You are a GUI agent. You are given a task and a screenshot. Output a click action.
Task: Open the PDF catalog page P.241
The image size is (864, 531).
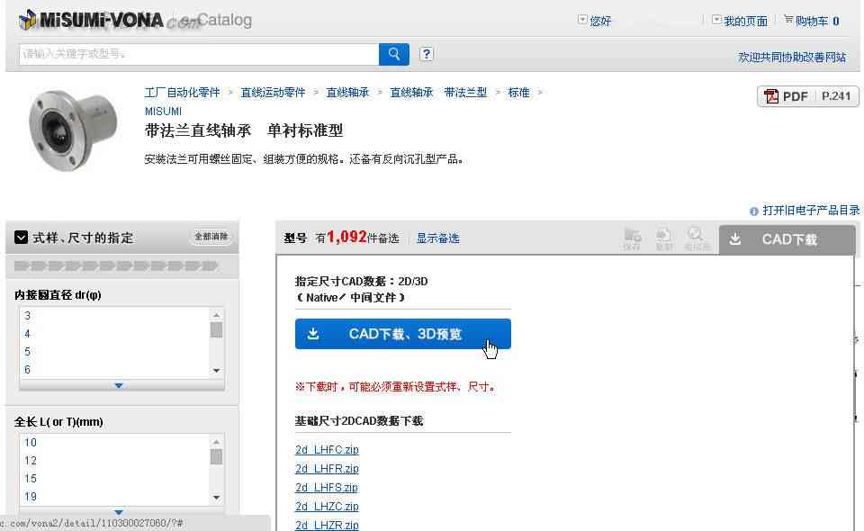point(808,96)
